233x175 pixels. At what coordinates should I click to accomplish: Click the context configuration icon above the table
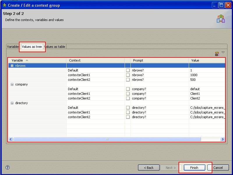coord(217,54)
